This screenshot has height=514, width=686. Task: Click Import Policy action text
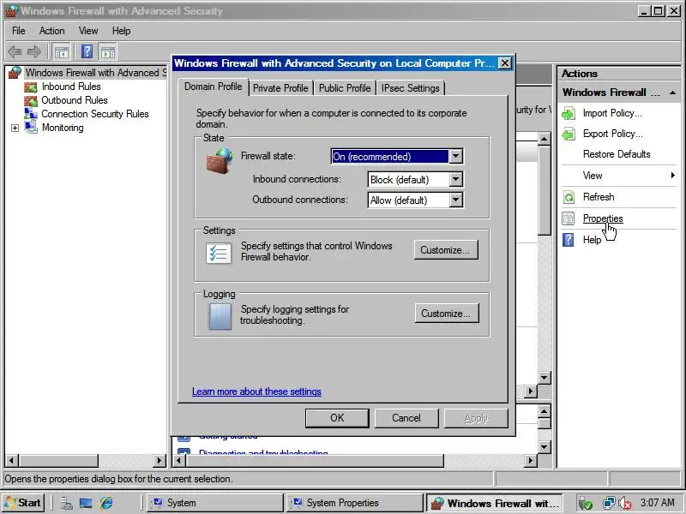pyautogui.click(x=612, y=113)
